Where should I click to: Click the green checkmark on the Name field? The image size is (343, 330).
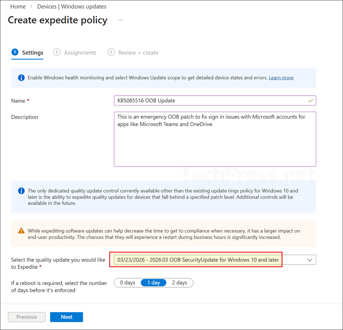point(311,100)
